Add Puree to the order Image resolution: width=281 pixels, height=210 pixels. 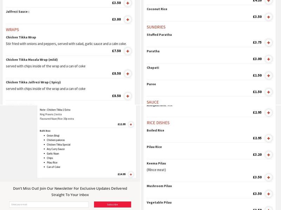coord(268,92)
